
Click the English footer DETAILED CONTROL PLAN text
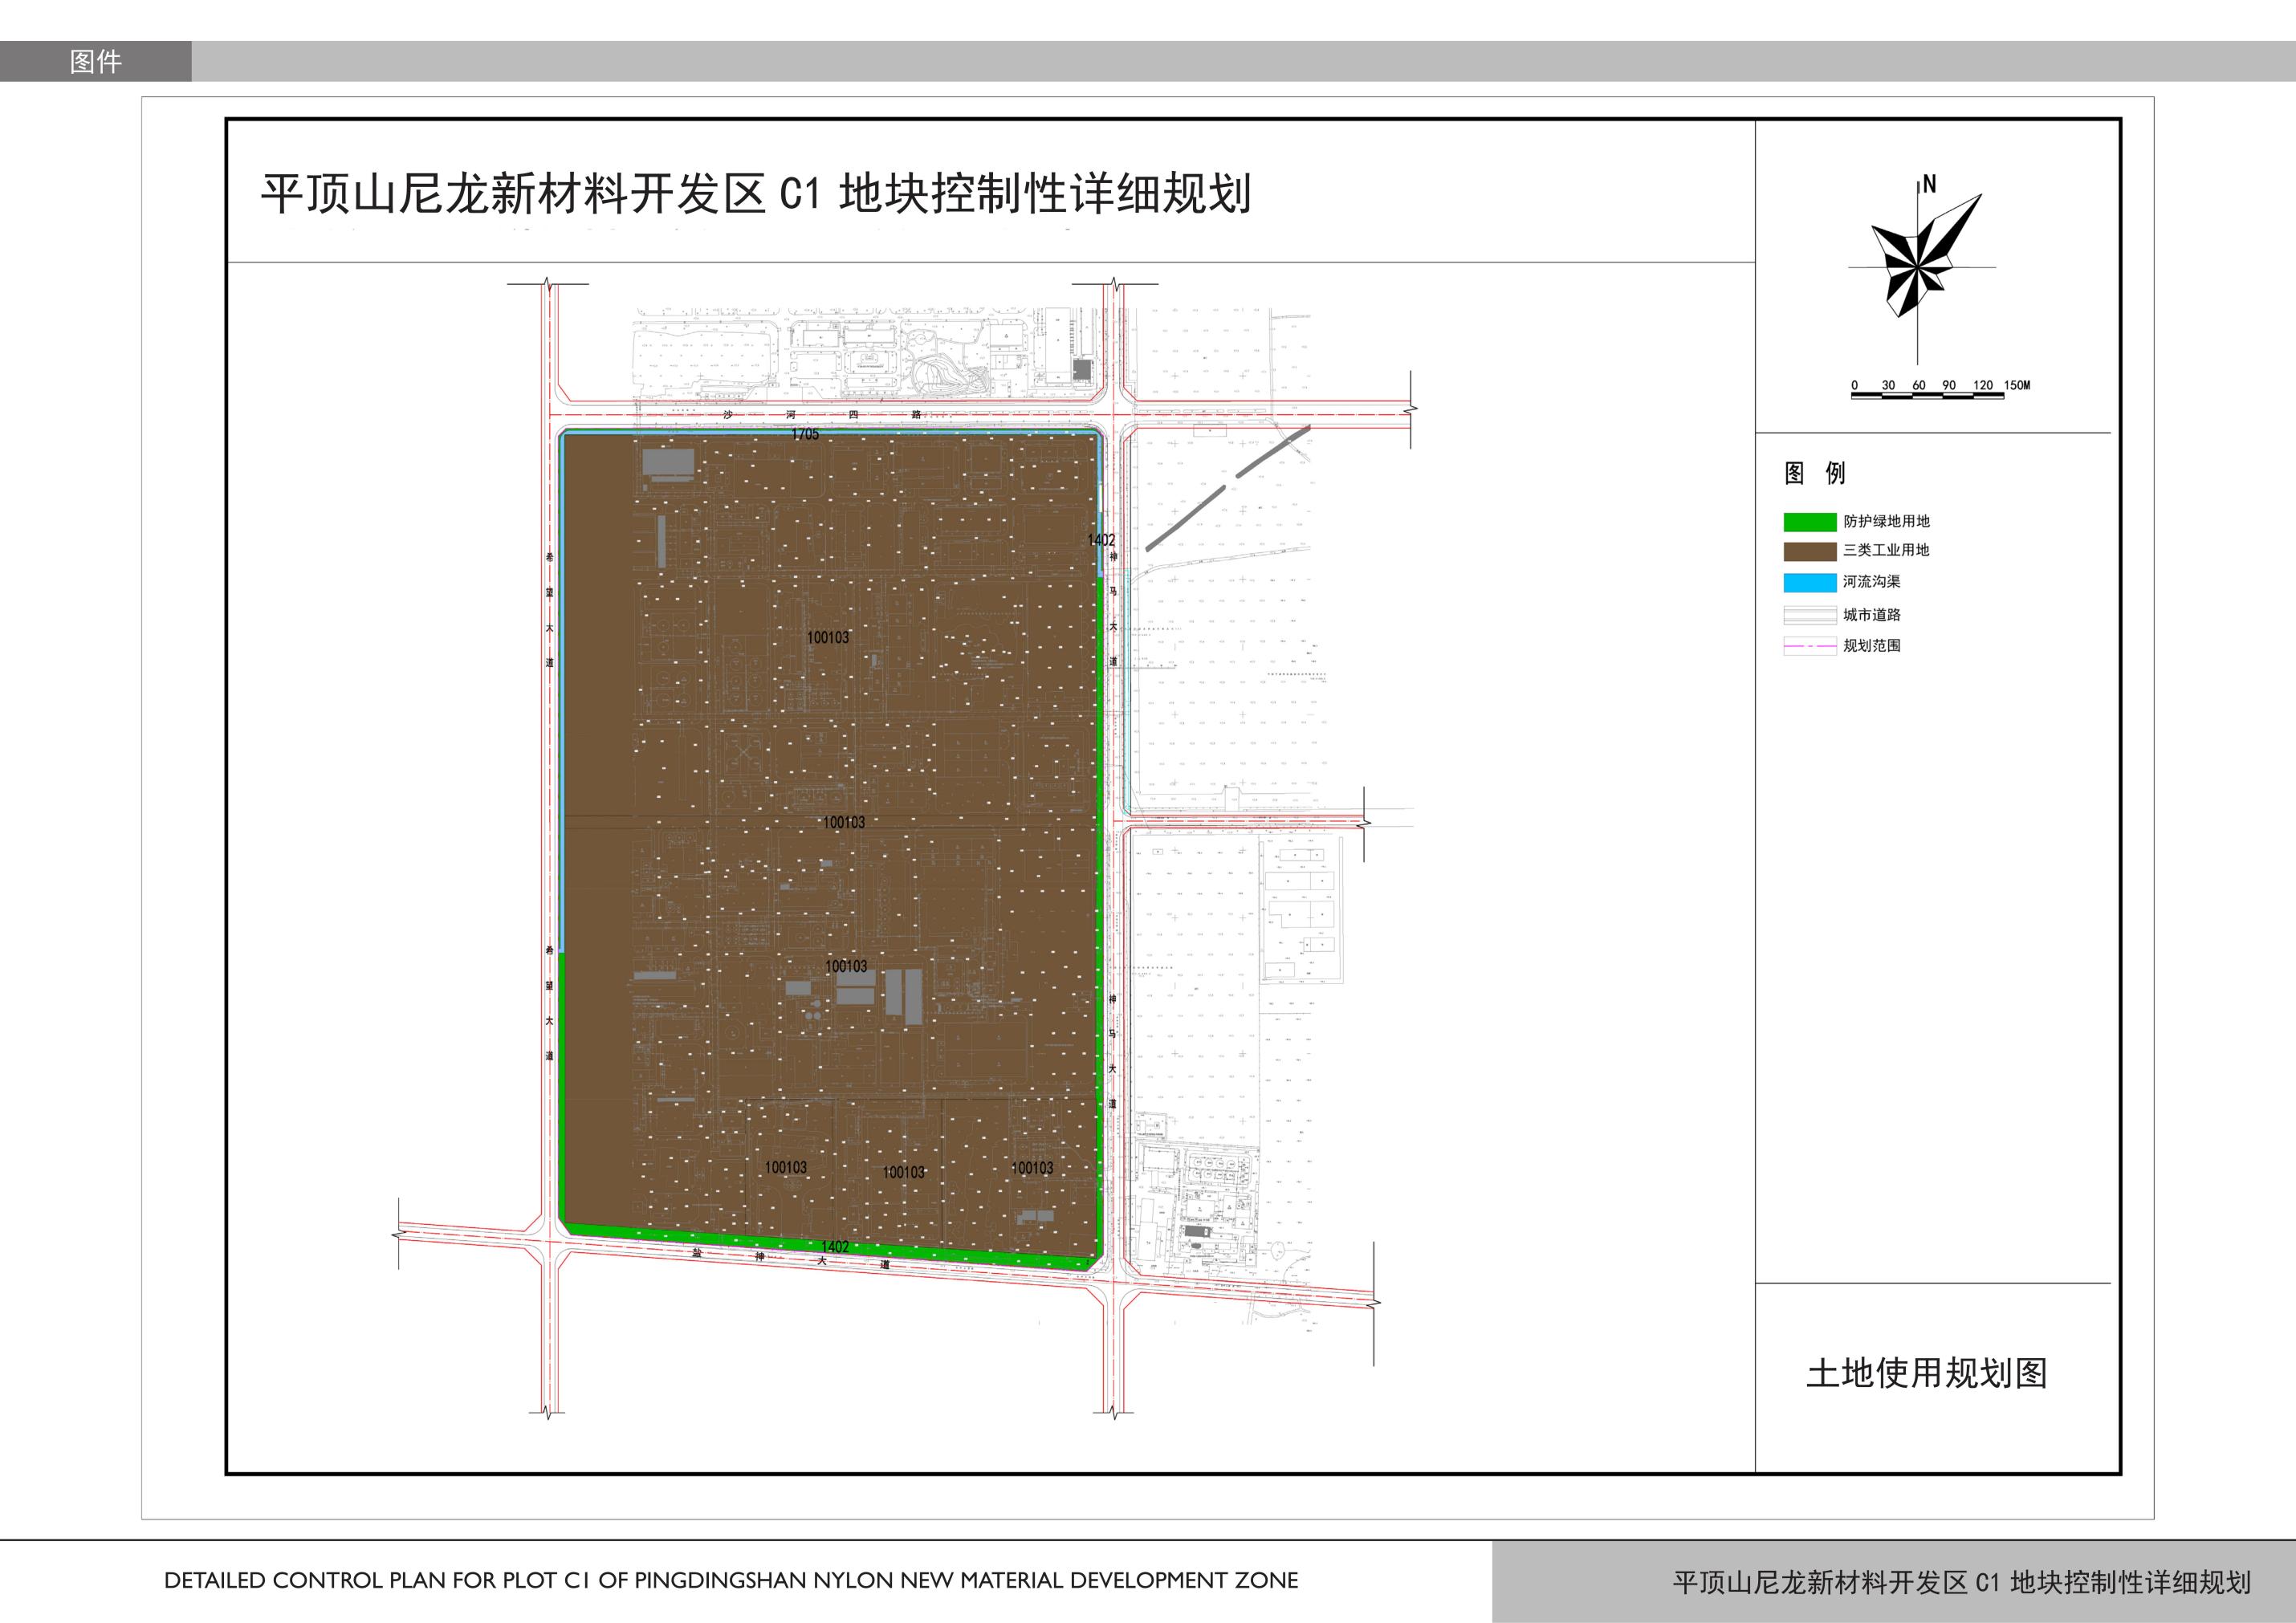pyautogui.click(x=731, y=1581)
